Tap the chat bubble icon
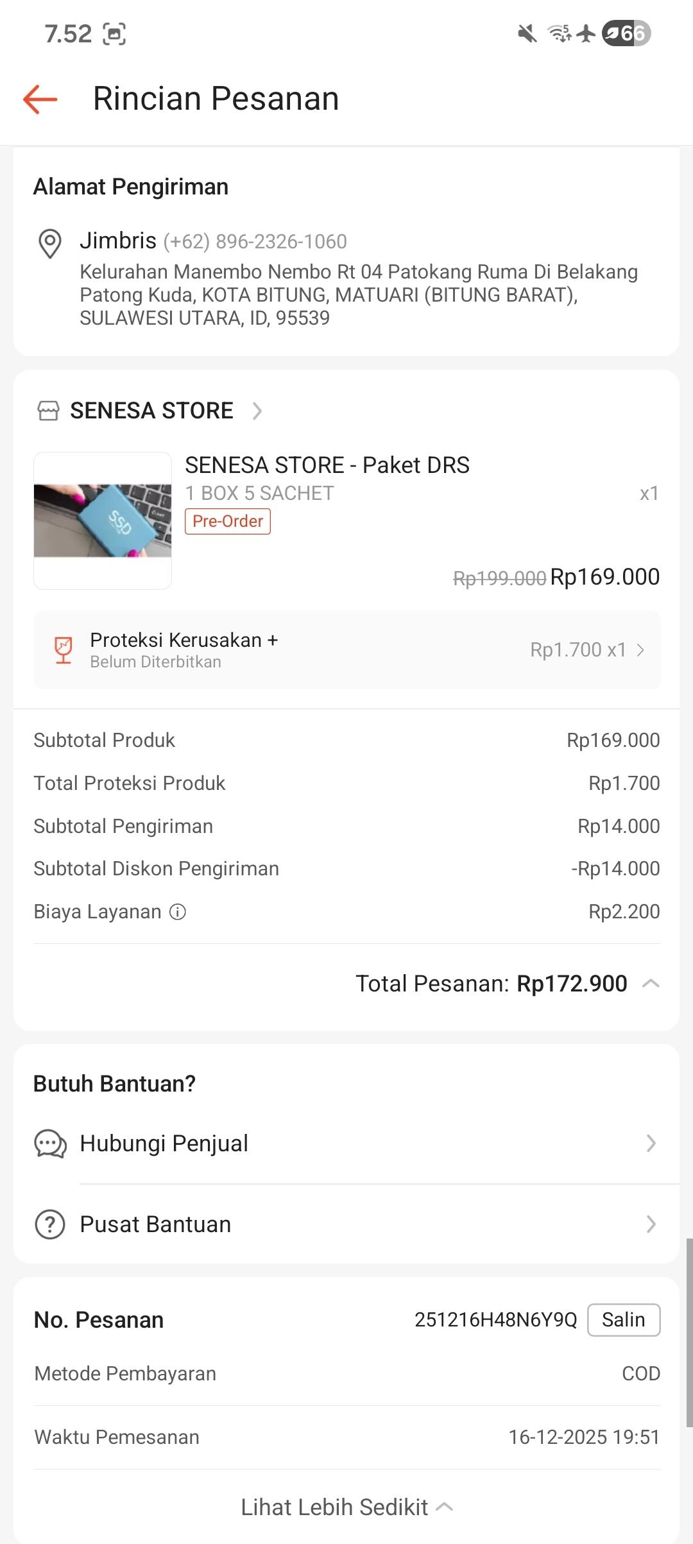Screen dimensions: 693x1544 tap(50, 1144)
